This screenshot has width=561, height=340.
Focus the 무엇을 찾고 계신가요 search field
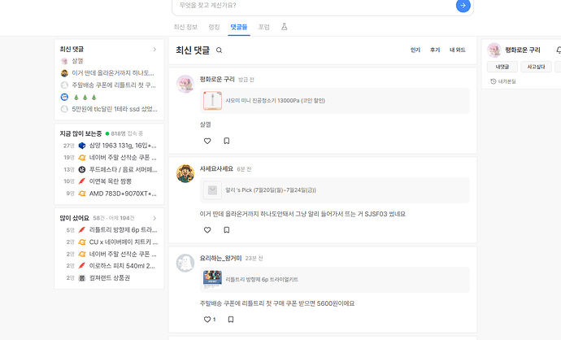point(315,6)
